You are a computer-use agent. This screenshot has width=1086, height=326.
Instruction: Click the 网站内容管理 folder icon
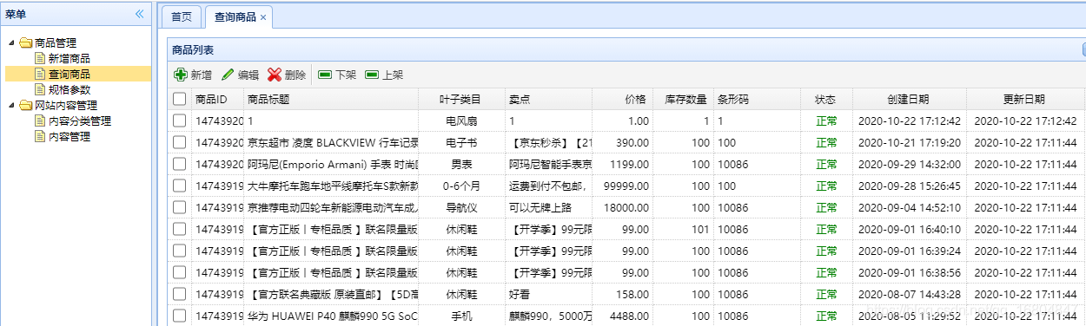tap(26, 106)
